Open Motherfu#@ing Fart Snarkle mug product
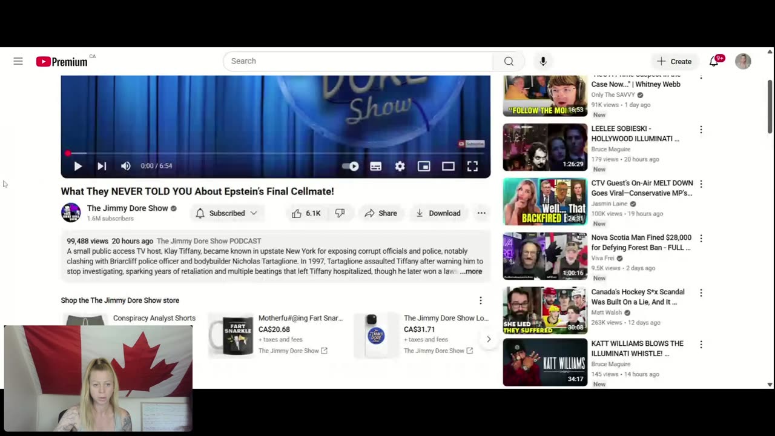Image resolution: width=775 pixels, height=436 pixels. coord(300,318)
